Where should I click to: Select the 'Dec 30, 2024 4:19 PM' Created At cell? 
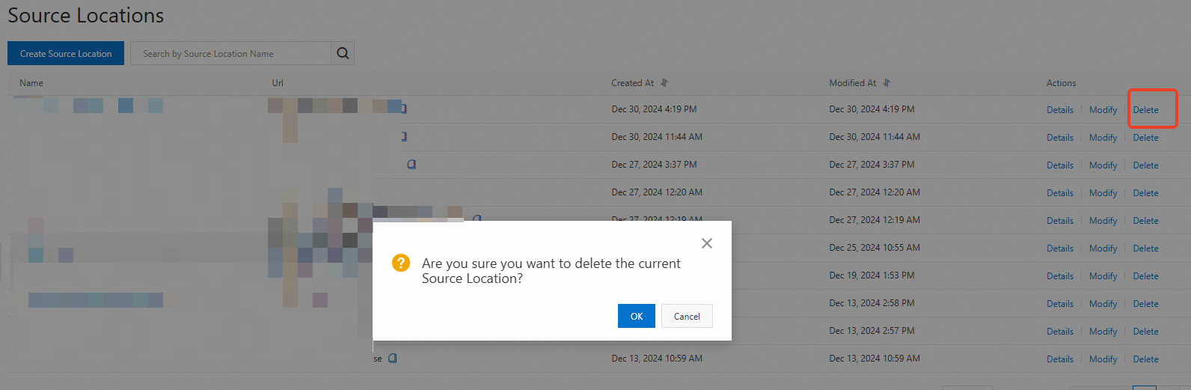pyautogui.click(x=654, y=109)
